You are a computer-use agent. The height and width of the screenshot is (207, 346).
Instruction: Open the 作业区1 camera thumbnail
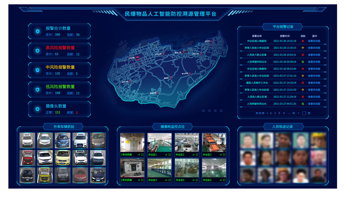click(159, 142)
